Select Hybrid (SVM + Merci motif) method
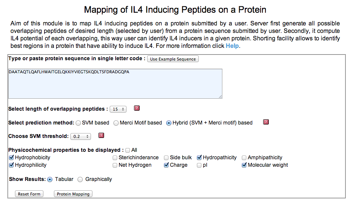 pos(169,123)
